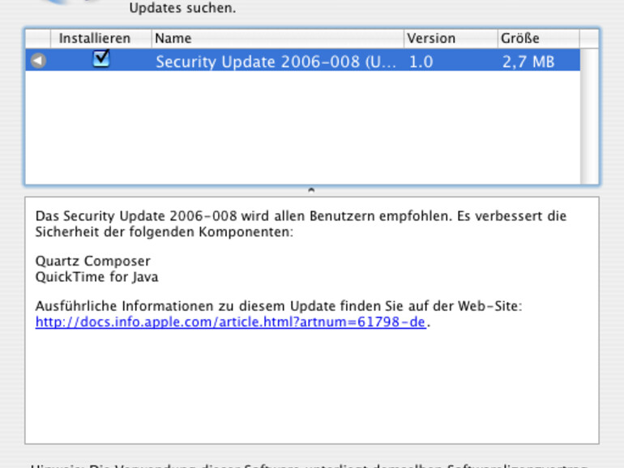Click the version value 1.0
Screen dimensions: 624x468
tap(421, 62)
